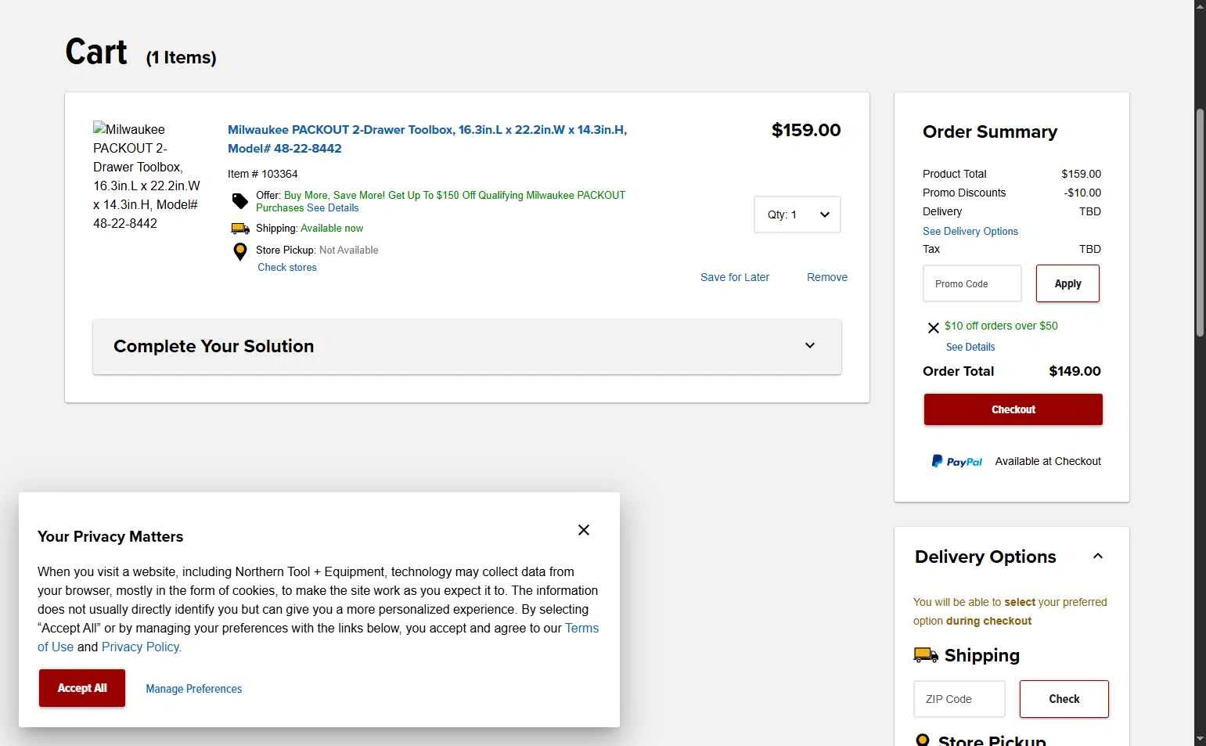Open See Delivery Options link
The height and width of the screenshot is (746, 1206).
970,231
